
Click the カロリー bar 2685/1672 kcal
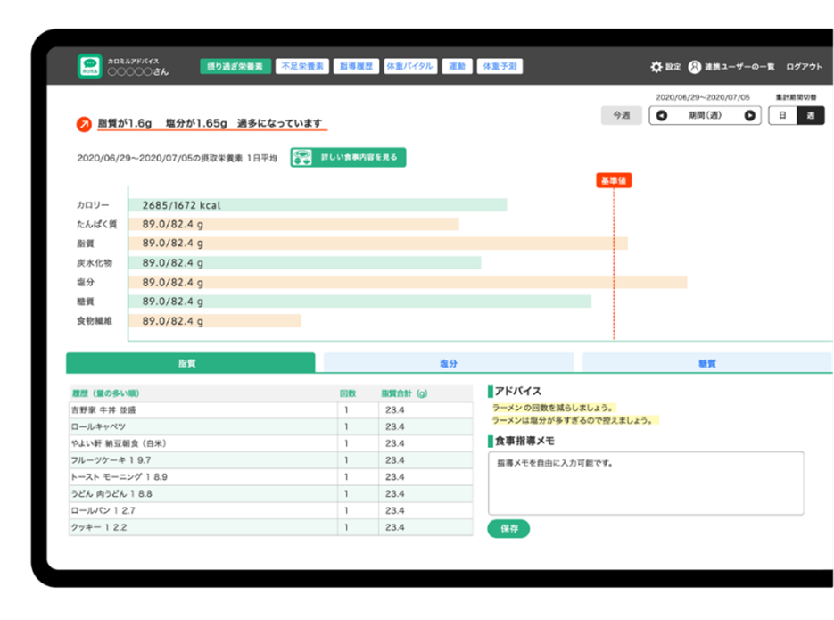[x=318, y=205]
